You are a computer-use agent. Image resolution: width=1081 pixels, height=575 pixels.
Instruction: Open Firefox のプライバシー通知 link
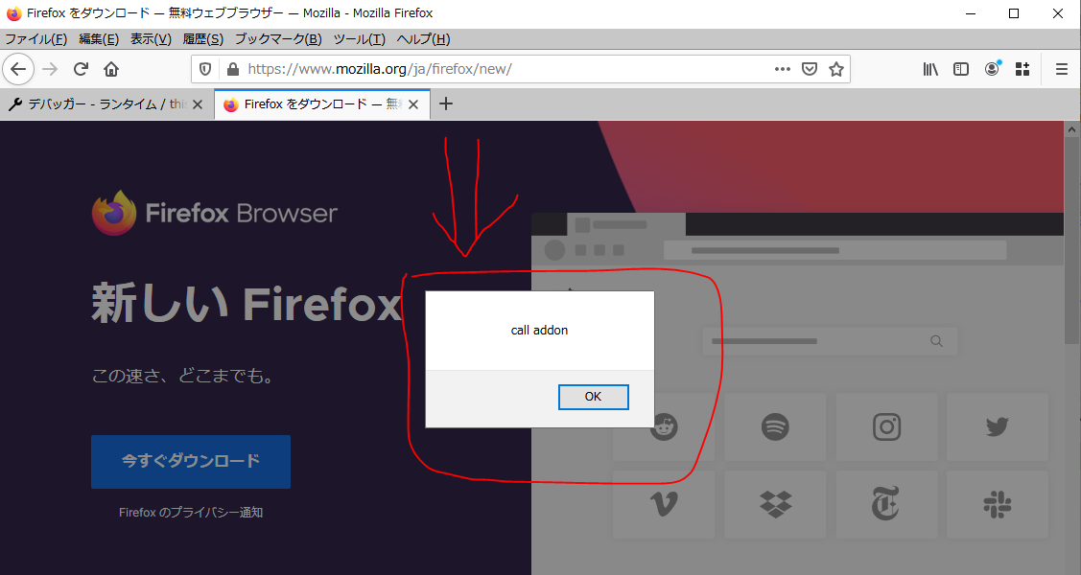point(191,513)
